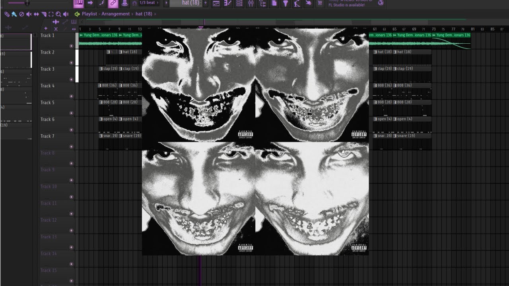Select the Delete tool
509x286 pixels.
[x=21, y=14]
